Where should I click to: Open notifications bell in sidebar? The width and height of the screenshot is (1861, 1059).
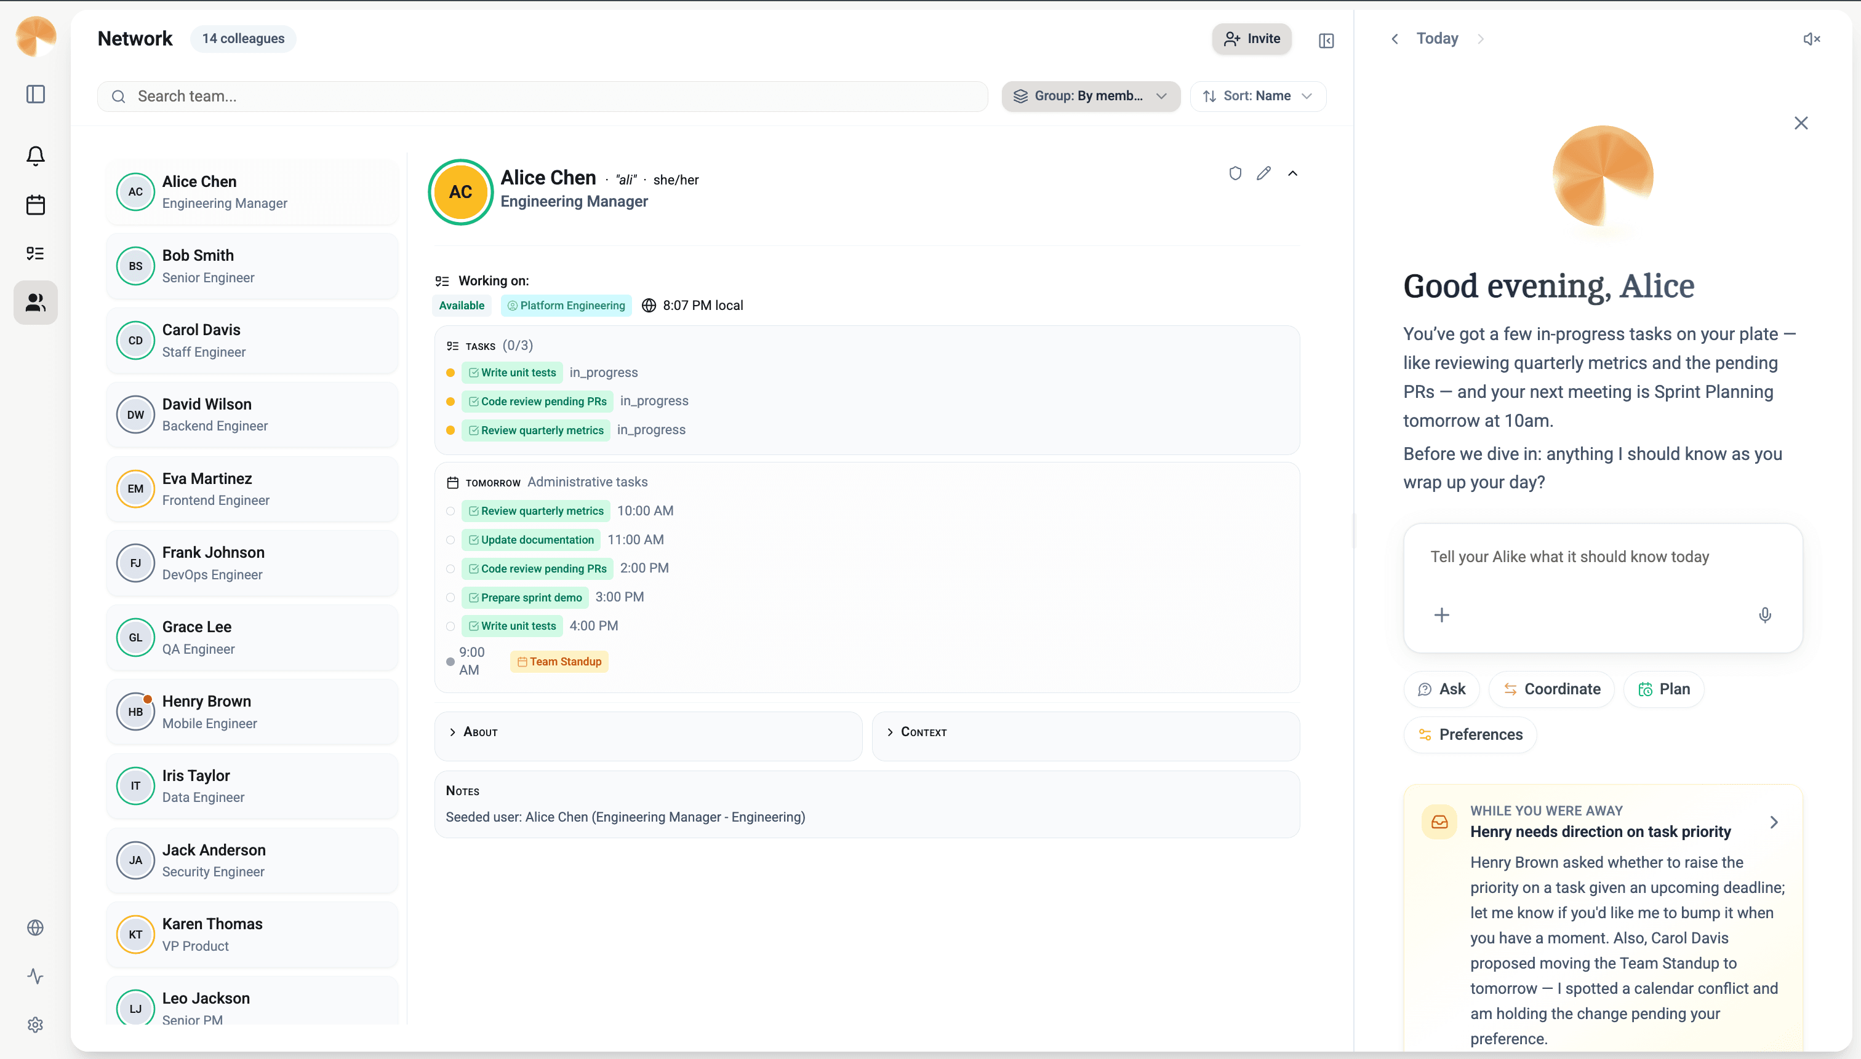pos(35,156)
